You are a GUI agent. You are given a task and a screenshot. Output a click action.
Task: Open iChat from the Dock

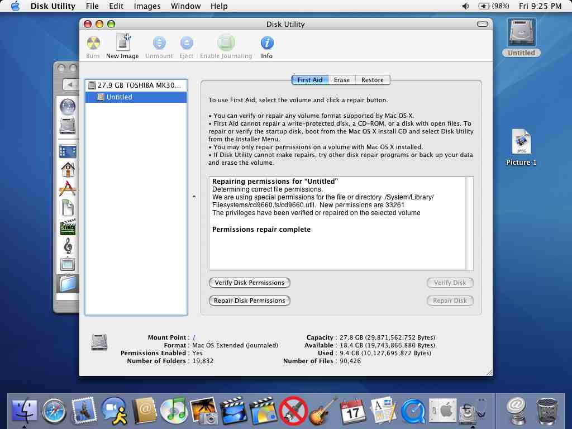point(114,411)
